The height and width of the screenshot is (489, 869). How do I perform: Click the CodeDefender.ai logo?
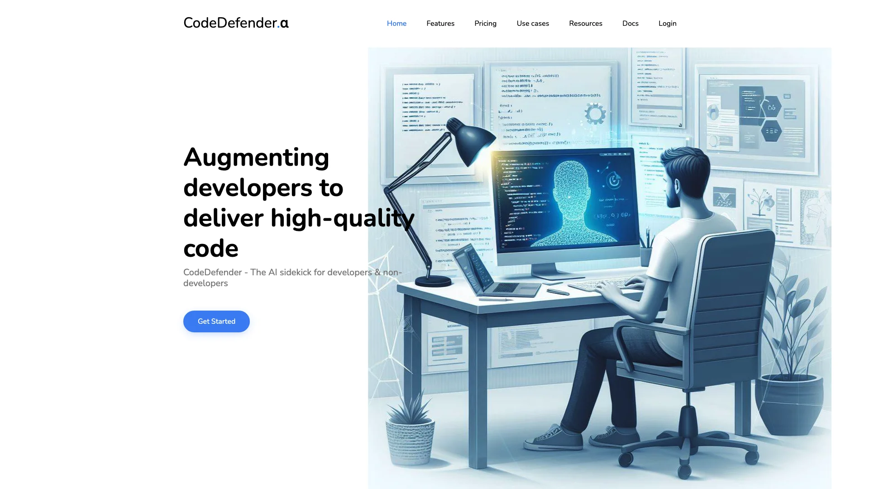[236, 23]
